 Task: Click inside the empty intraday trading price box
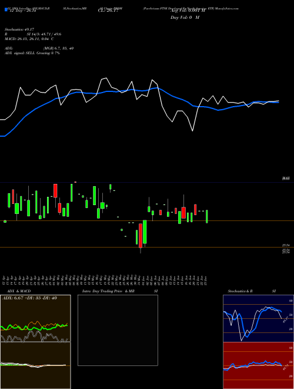(x=118, y=330)
